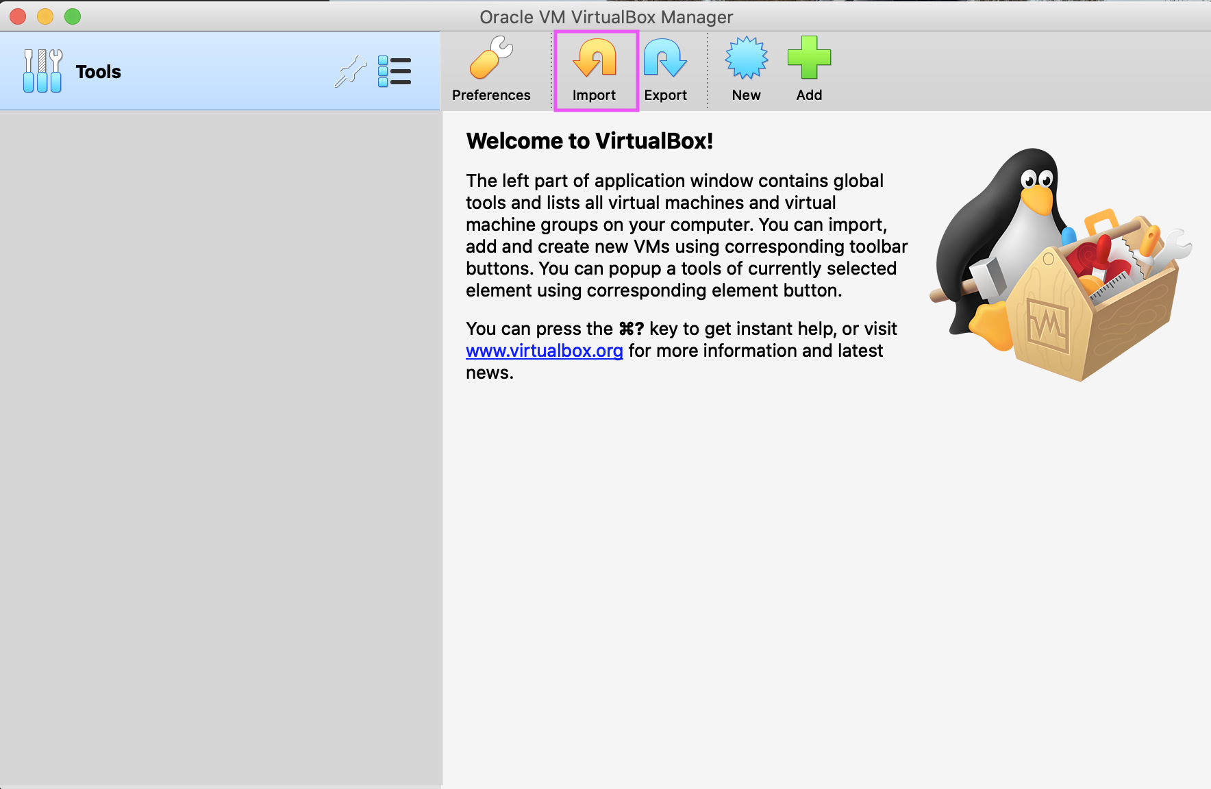The width and height of the screenshot is (1211, 789).
Task: Create a VM with the New starburst icon
Action: tap(746, 58)
